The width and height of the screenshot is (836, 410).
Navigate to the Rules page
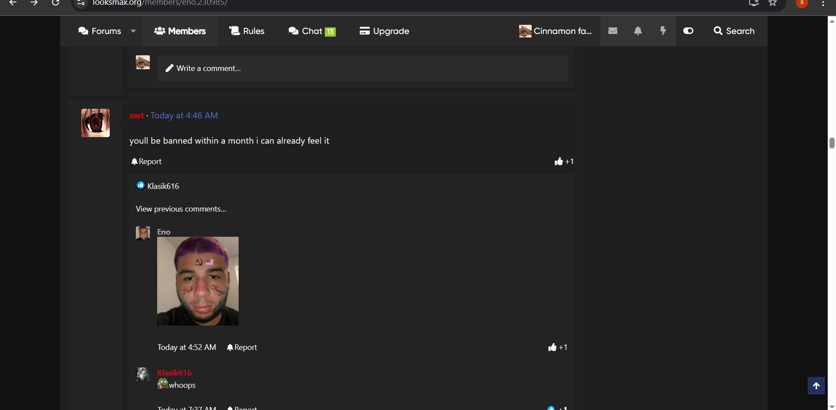pos(247,31)
